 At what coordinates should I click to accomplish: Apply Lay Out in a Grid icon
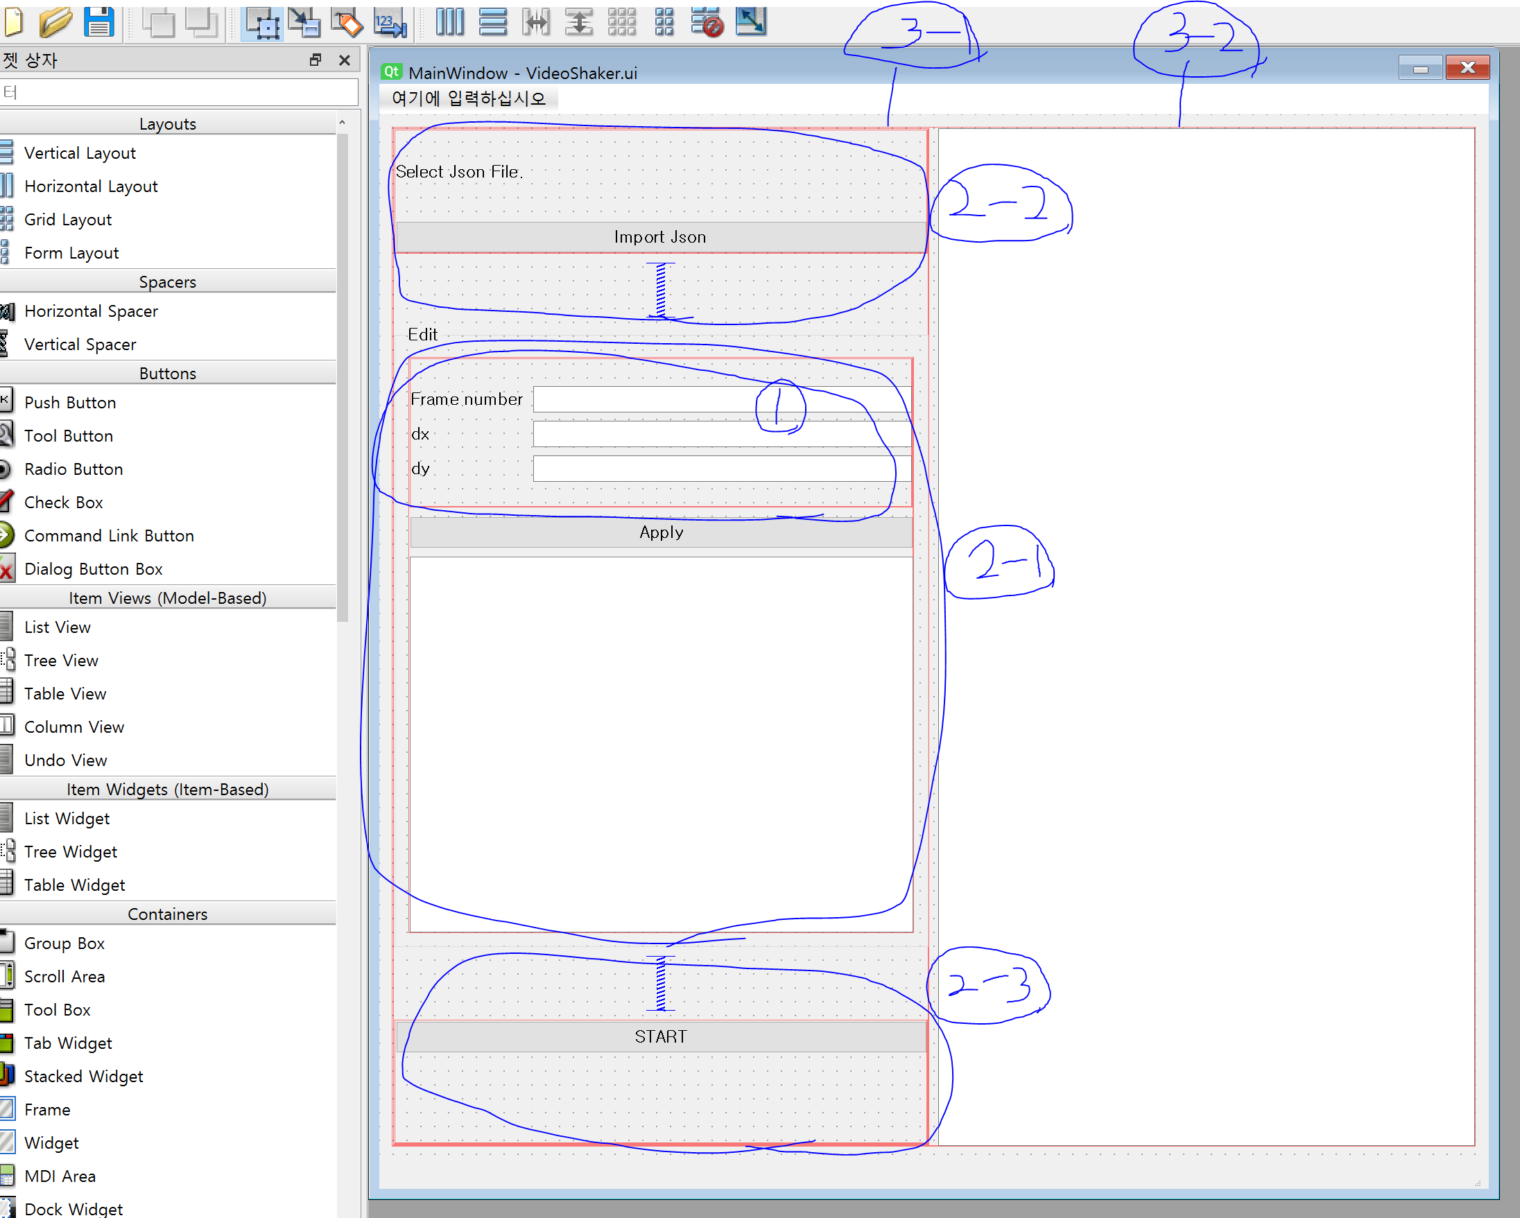[x=622, y=21]
